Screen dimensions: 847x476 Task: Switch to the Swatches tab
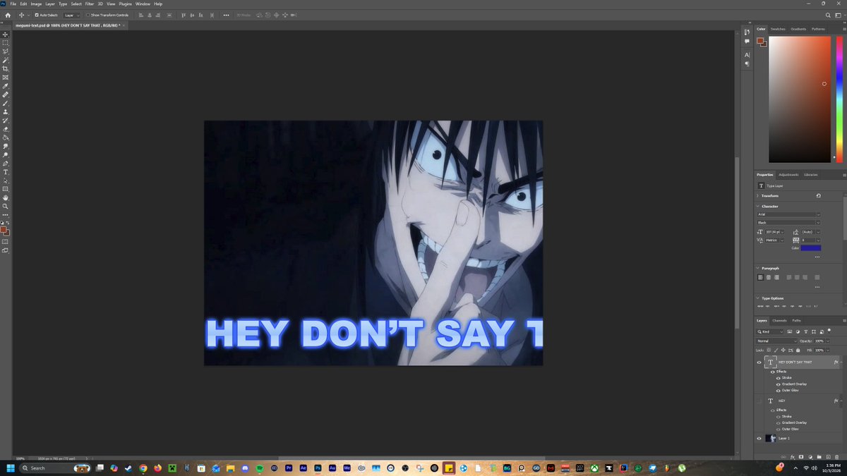(778, 29)
